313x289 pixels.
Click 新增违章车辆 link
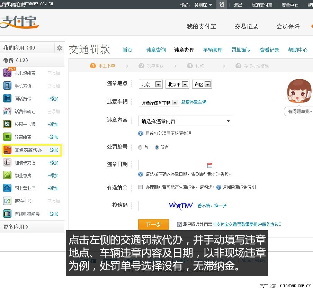pos(194,102)
